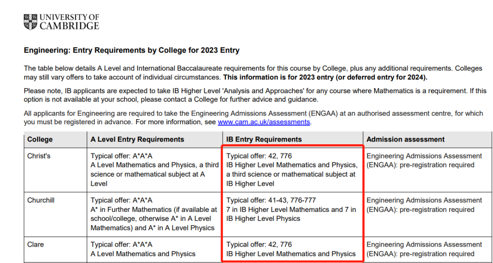Screen dimensions: 493x263
Task: Click the University of Cambridge shield crest
Action: 30,22
